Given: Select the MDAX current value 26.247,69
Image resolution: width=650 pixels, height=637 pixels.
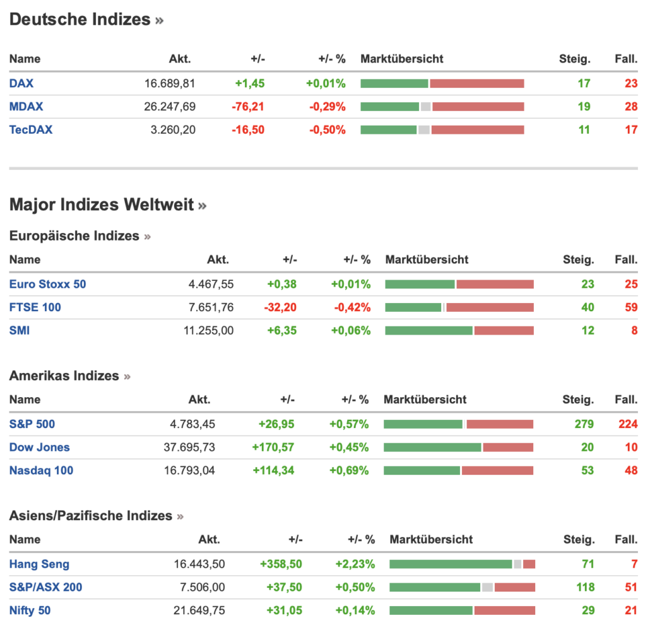Looking at the screenshot, I should (170, 107).
